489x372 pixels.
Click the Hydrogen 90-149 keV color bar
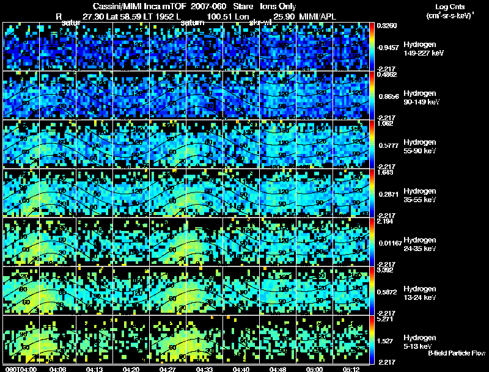tap(372, 95)
